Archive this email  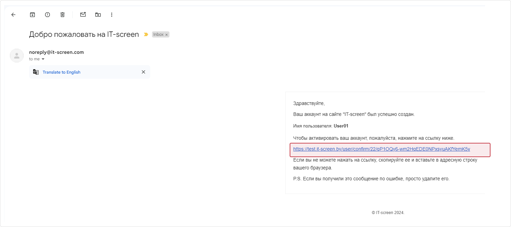click(x=32, y=15)
